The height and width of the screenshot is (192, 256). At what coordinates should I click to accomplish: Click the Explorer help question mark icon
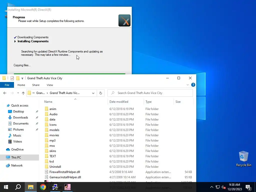193,85
